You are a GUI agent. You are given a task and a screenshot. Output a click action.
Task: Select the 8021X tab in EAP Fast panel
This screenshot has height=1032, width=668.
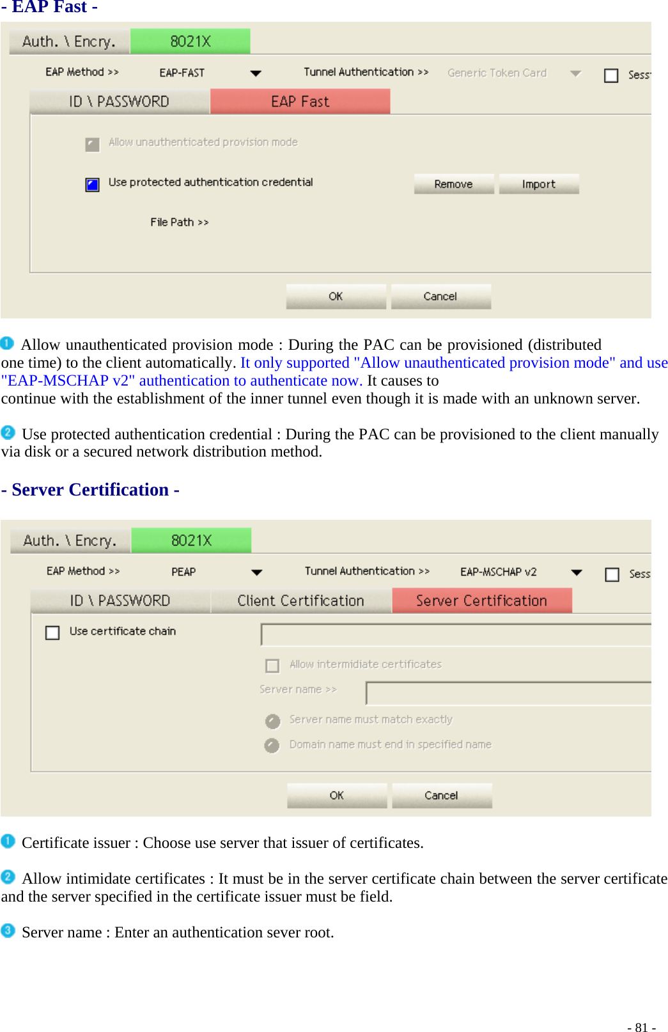point(190,42)
